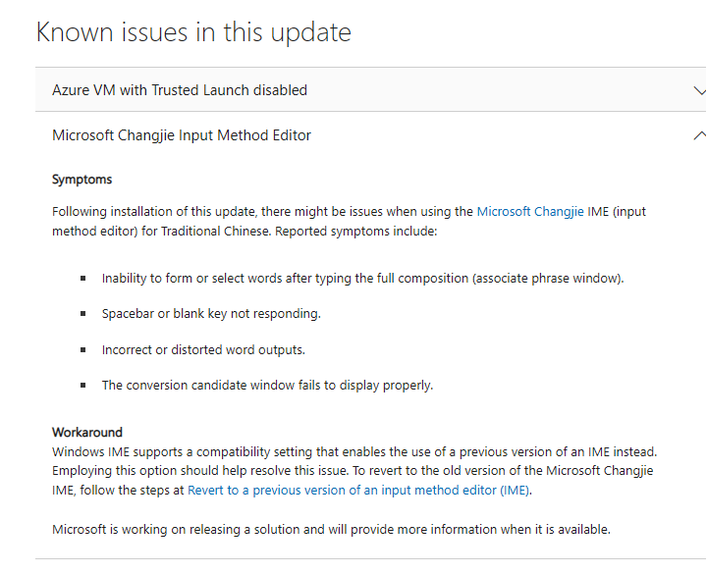Expand the Azure VM section chevron
The height and width of the screenshot is (574, 707).
pos(700,90)
